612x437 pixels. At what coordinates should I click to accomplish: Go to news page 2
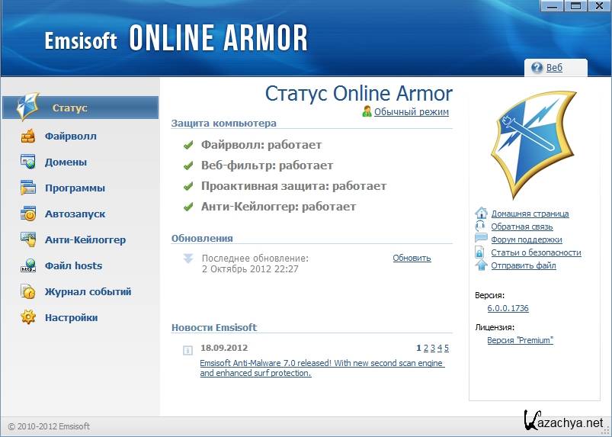(426, 348)
